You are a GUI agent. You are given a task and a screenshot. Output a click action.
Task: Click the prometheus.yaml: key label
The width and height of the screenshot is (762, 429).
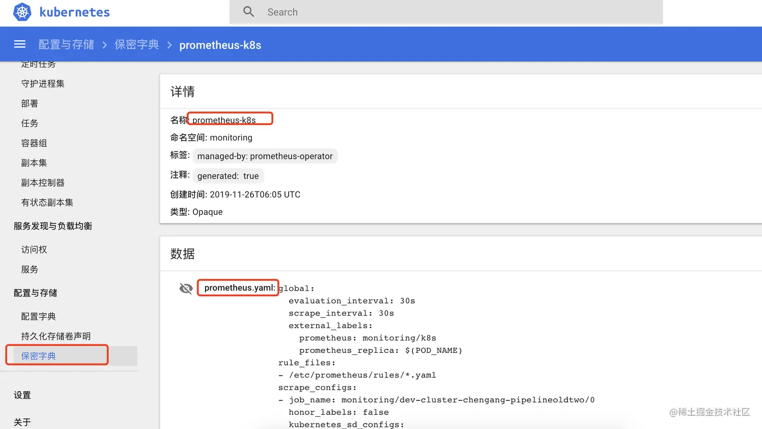tap(240, 288)
